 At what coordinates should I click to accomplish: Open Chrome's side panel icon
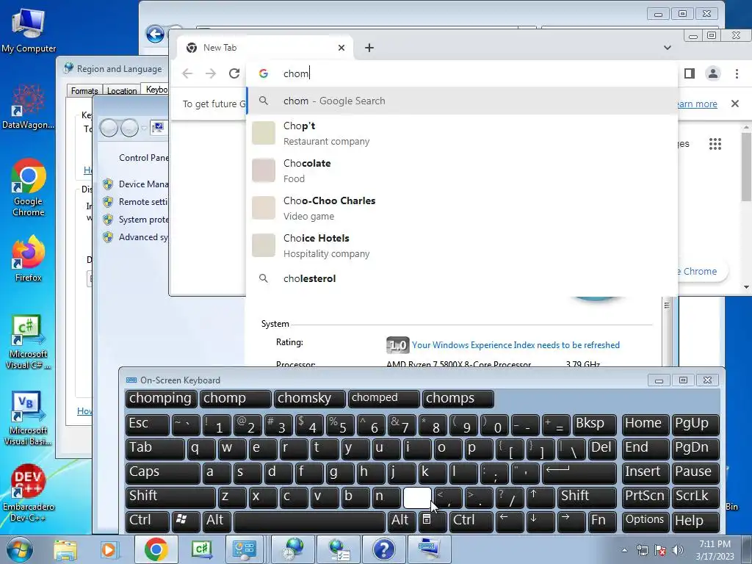point(689,73)
